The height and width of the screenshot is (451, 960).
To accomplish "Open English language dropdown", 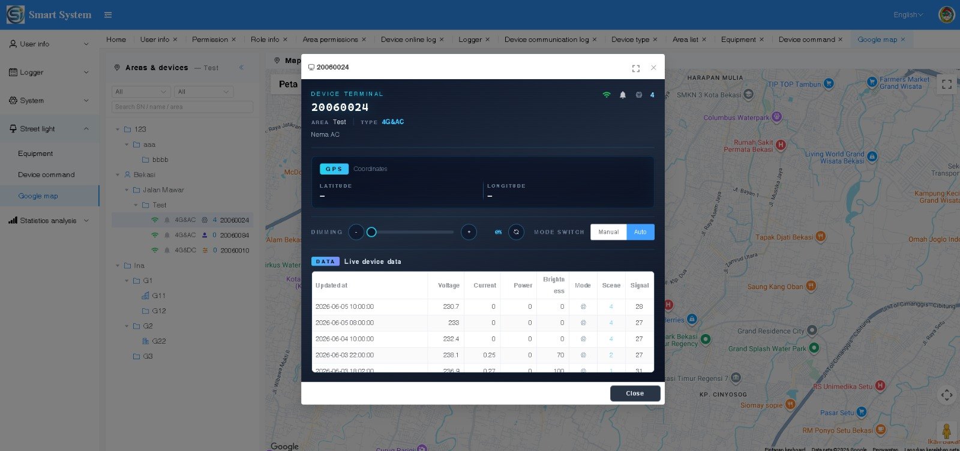I will pos(908,15).
